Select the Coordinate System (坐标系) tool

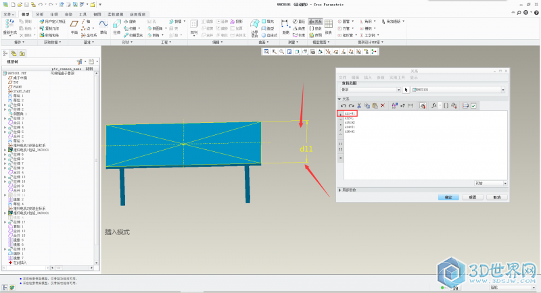pyautogui.click(x=89, y=35)
